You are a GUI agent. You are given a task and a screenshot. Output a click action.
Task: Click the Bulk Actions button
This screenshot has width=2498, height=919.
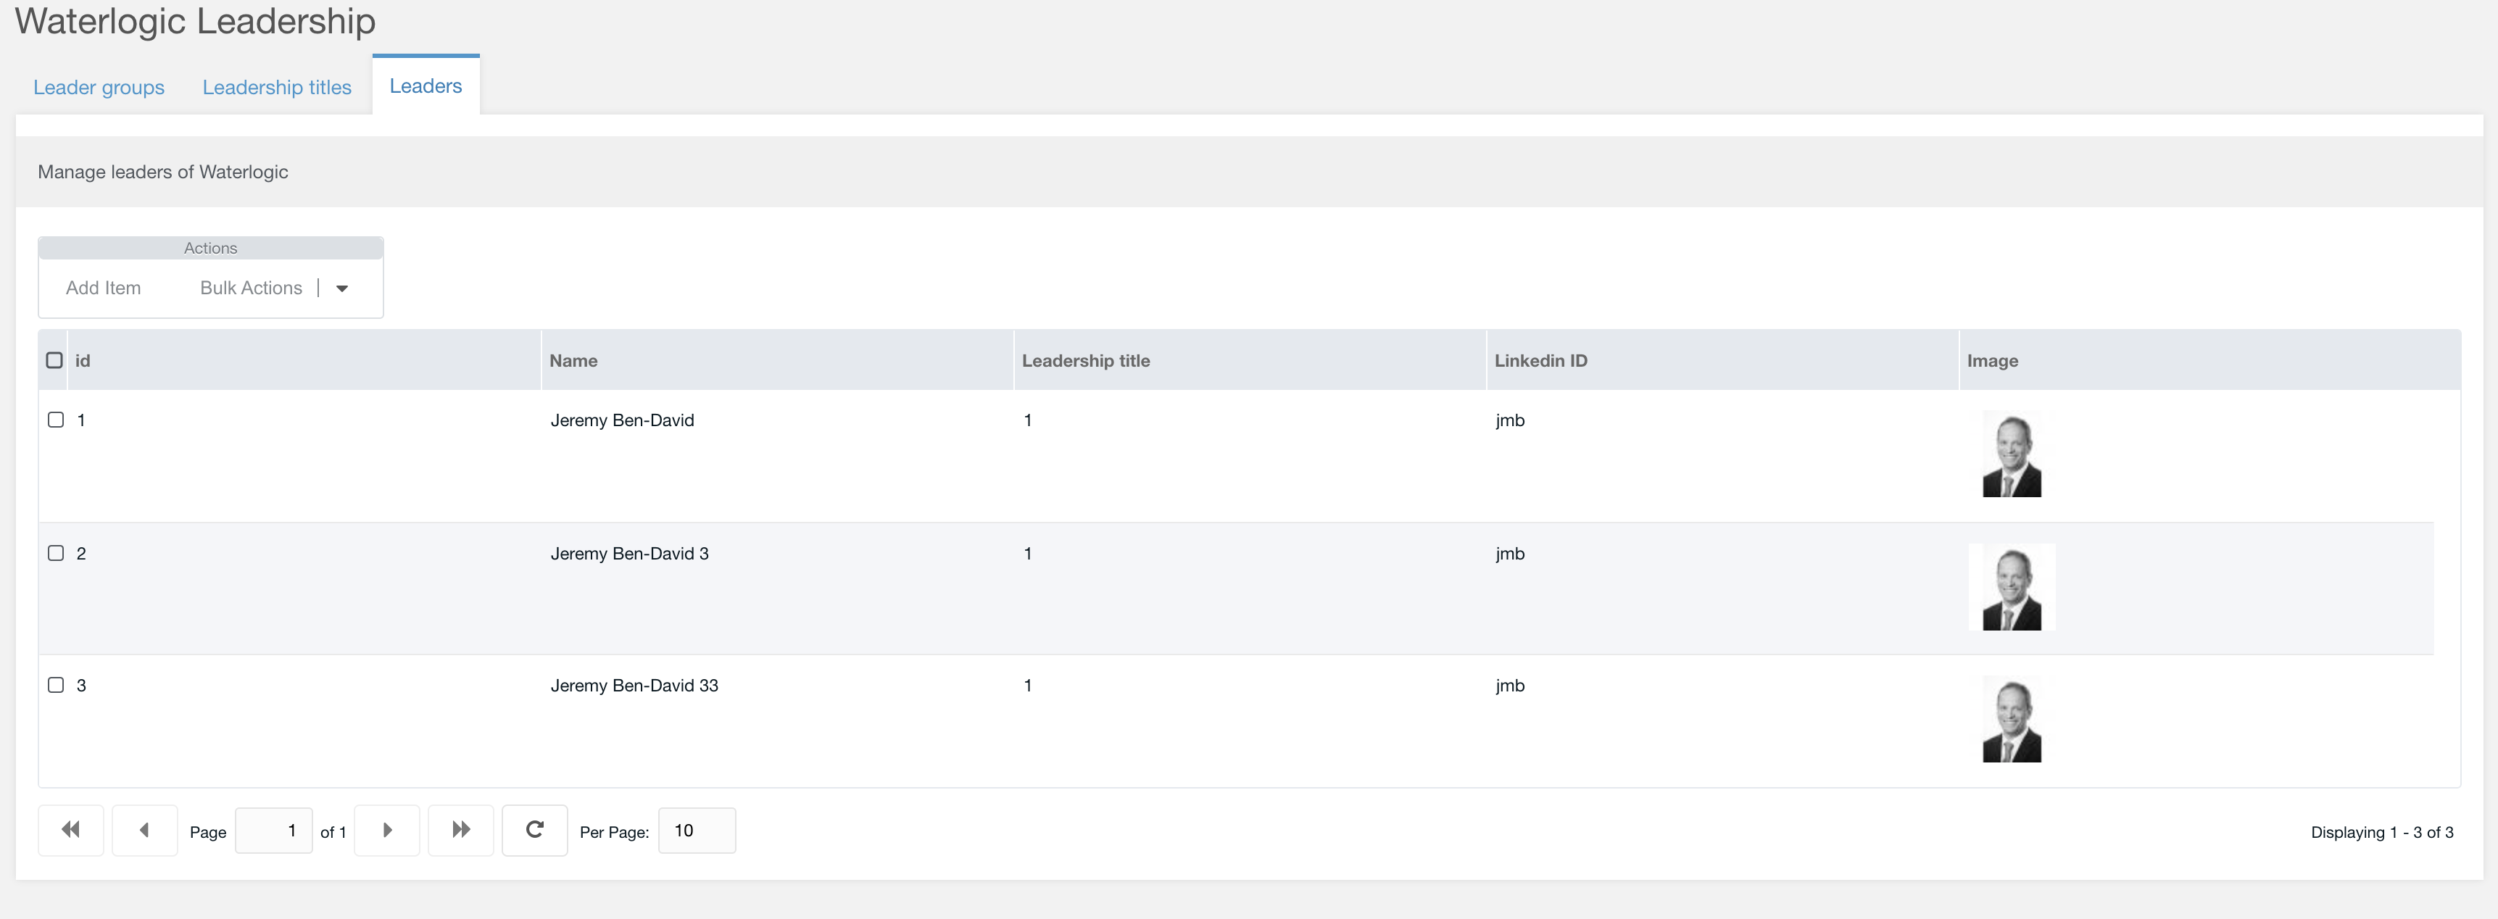tap(251, 288)
